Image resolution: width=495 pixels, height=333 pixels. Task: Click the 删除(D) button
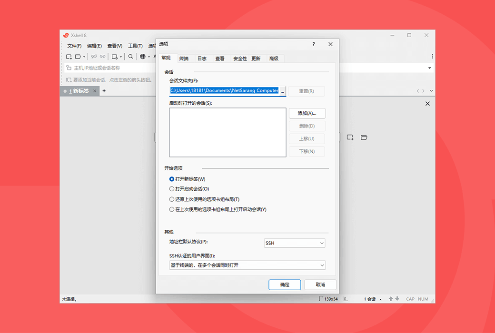[307, 126]
